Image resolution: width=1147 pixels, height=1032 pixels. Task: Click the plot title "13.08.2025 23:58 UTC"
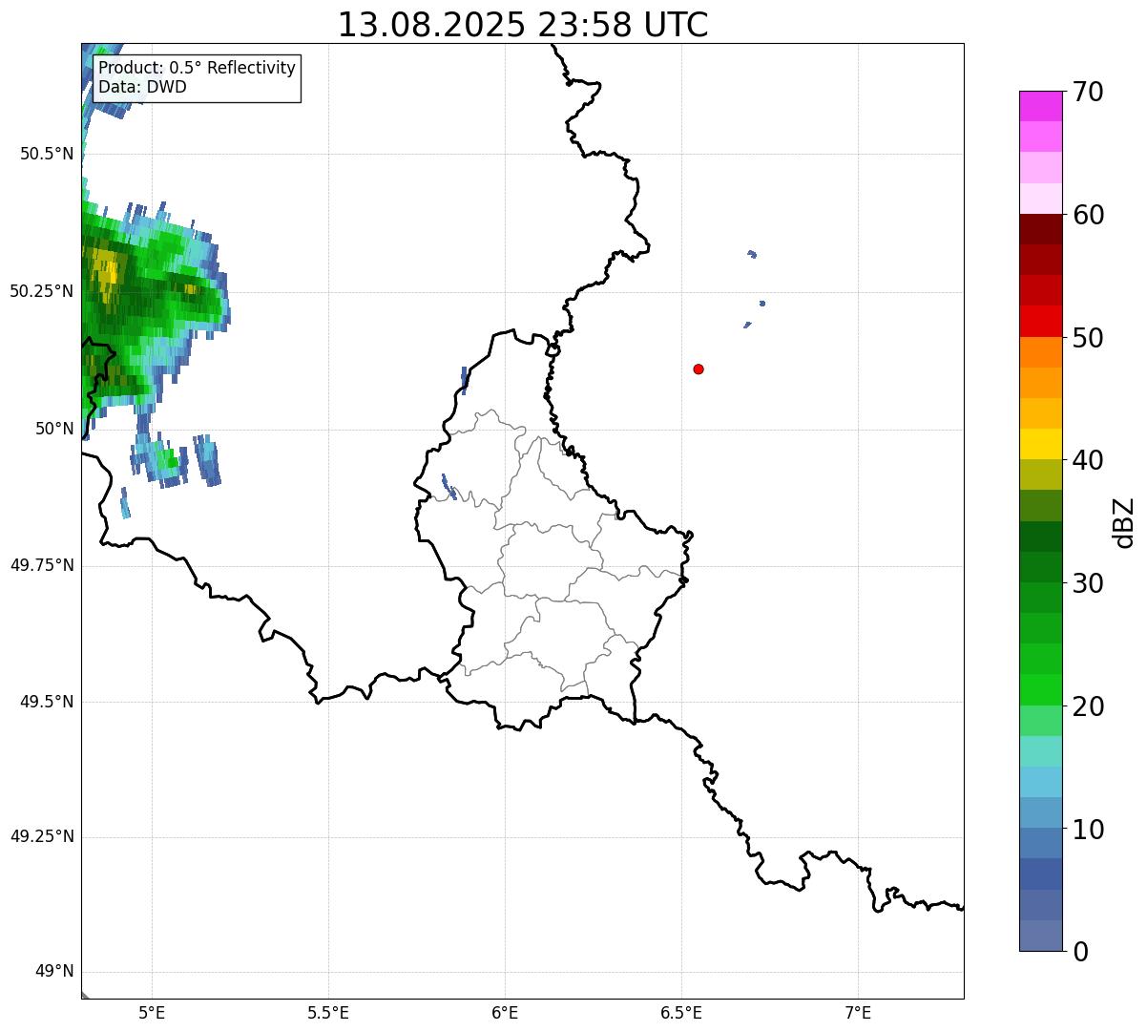pos(523,25)
